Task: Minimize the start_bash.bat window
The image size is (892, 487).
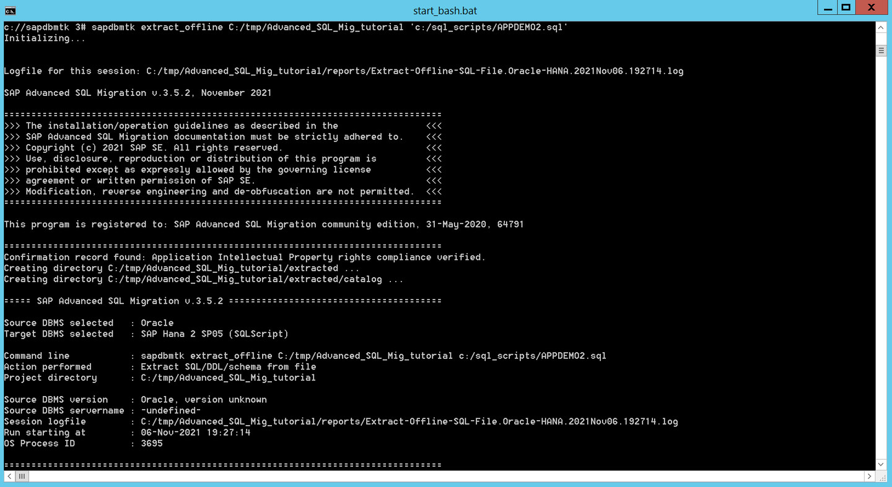Action: coord(826,7)
